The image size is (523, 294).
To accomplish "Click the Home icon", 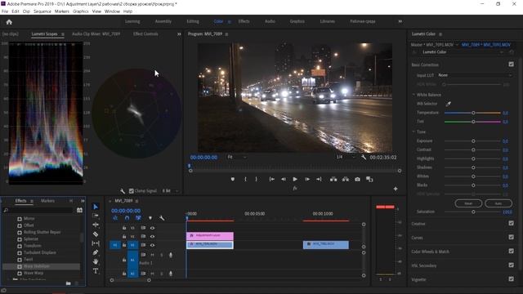I will 9,22.
